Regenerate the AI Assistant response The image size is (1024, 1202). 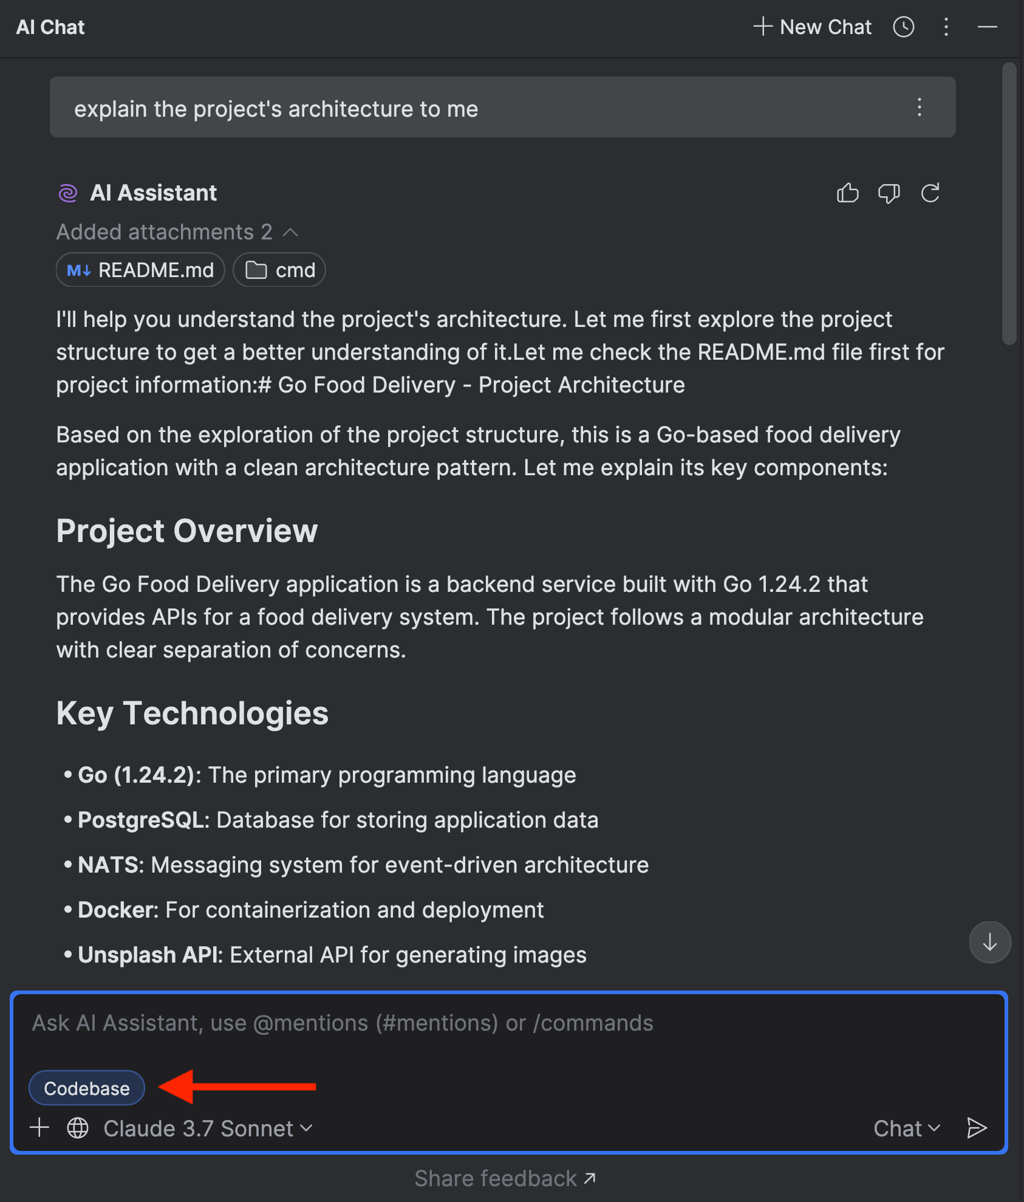point(930,193)
